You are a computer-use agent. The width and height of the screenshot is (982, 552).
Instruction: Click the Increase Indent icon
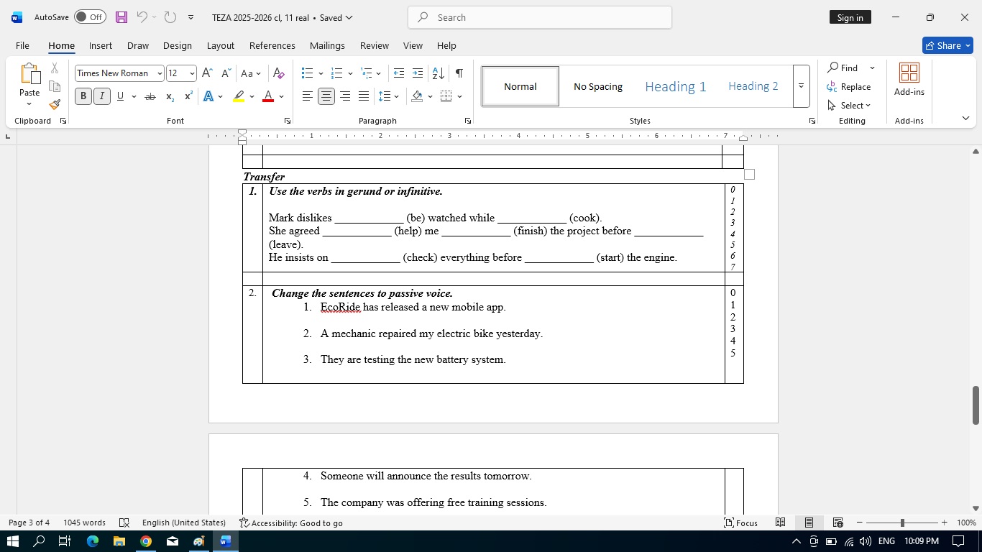[418, 73]
